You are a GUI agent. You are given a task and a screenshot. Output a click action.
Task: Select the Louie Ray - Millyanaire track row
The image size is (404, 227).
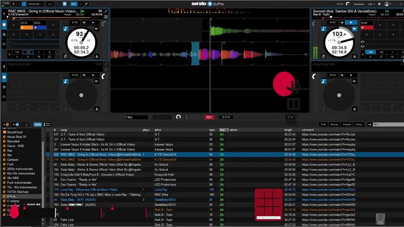201,190
